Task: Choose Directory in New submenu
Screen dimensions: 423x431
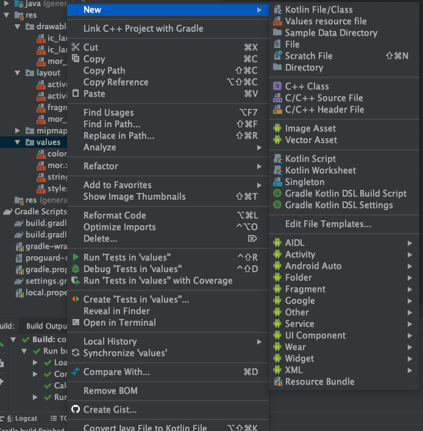Action: 344,68
